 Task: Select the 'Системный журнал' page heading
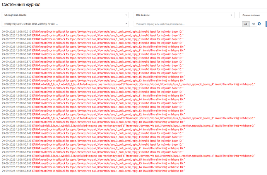click(x=21, y=5)
